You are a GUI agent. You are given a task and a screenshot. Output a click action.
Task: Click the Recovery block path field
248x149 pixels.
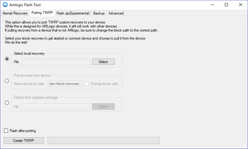65,84
